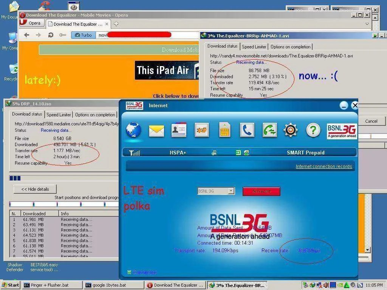Click the Cancel button in download window
The image size is (387, 290).
click(x=371, y=121)
